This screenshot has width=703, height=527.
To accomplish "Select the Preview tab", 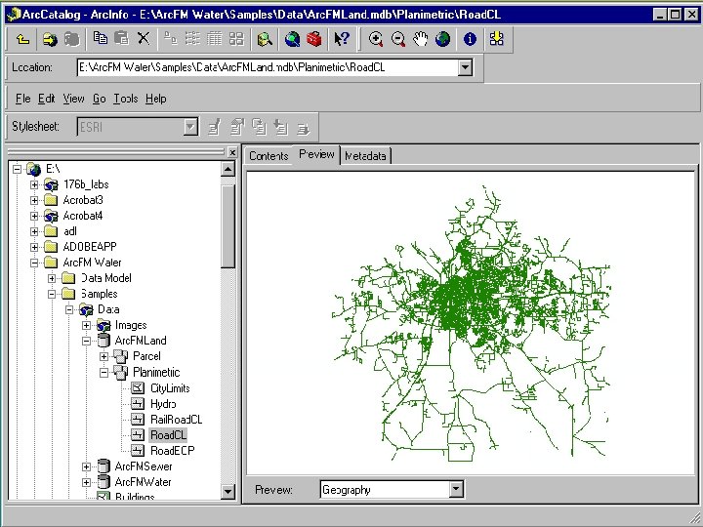I will (316, 154).
